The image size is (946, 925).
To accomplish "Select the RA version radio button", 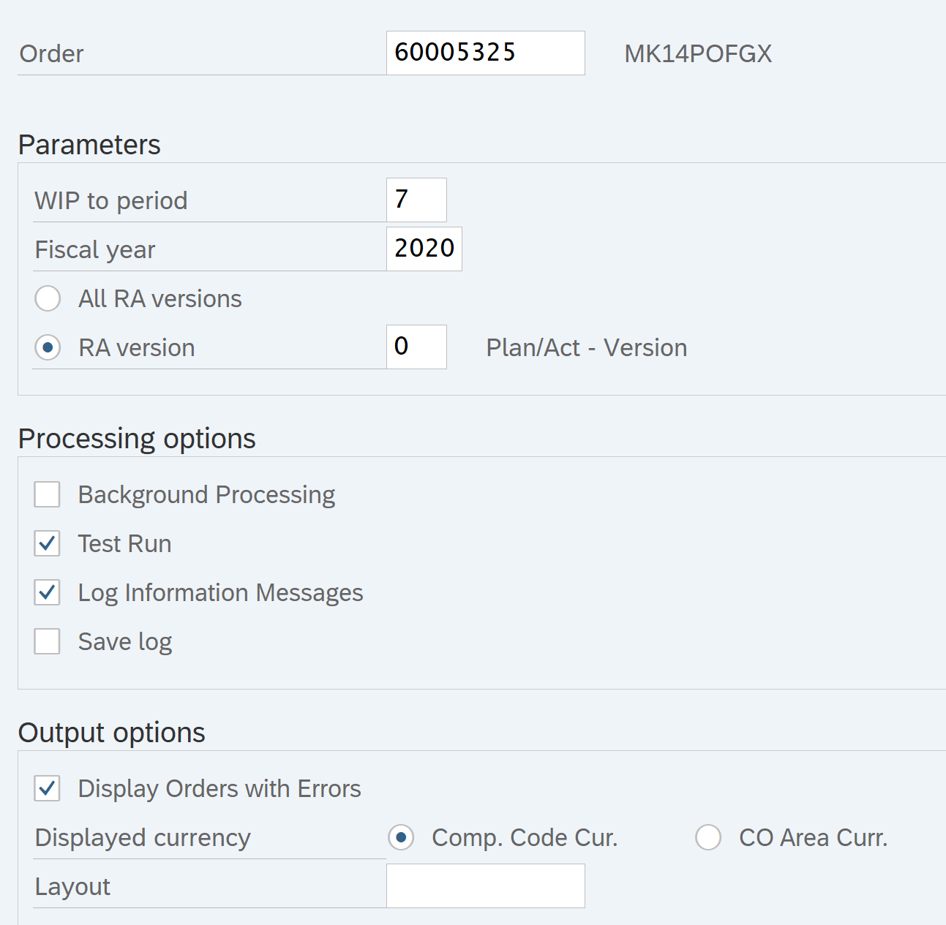I will click(x=48, y=347).
